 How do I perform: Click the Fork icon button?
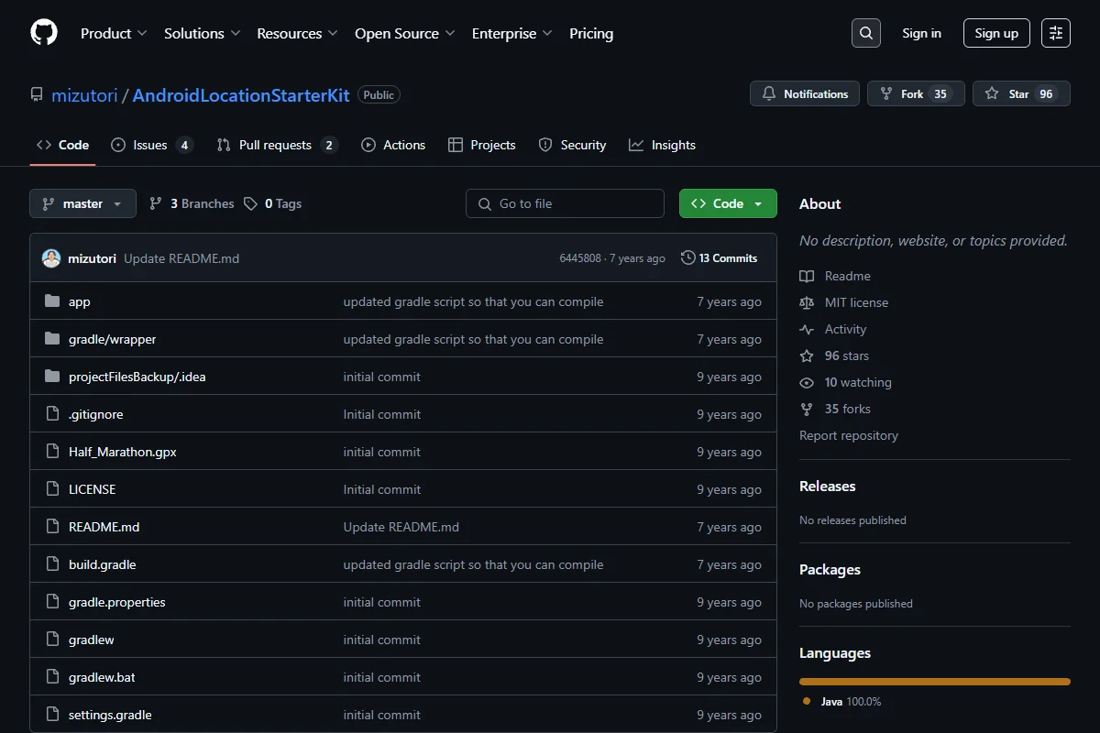916,93
